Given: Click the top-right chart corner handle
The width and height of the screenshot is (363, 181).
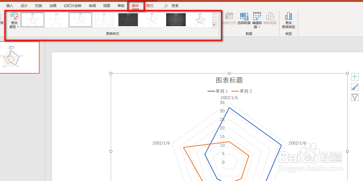Looking at the screenshot, I should [347, 73].
